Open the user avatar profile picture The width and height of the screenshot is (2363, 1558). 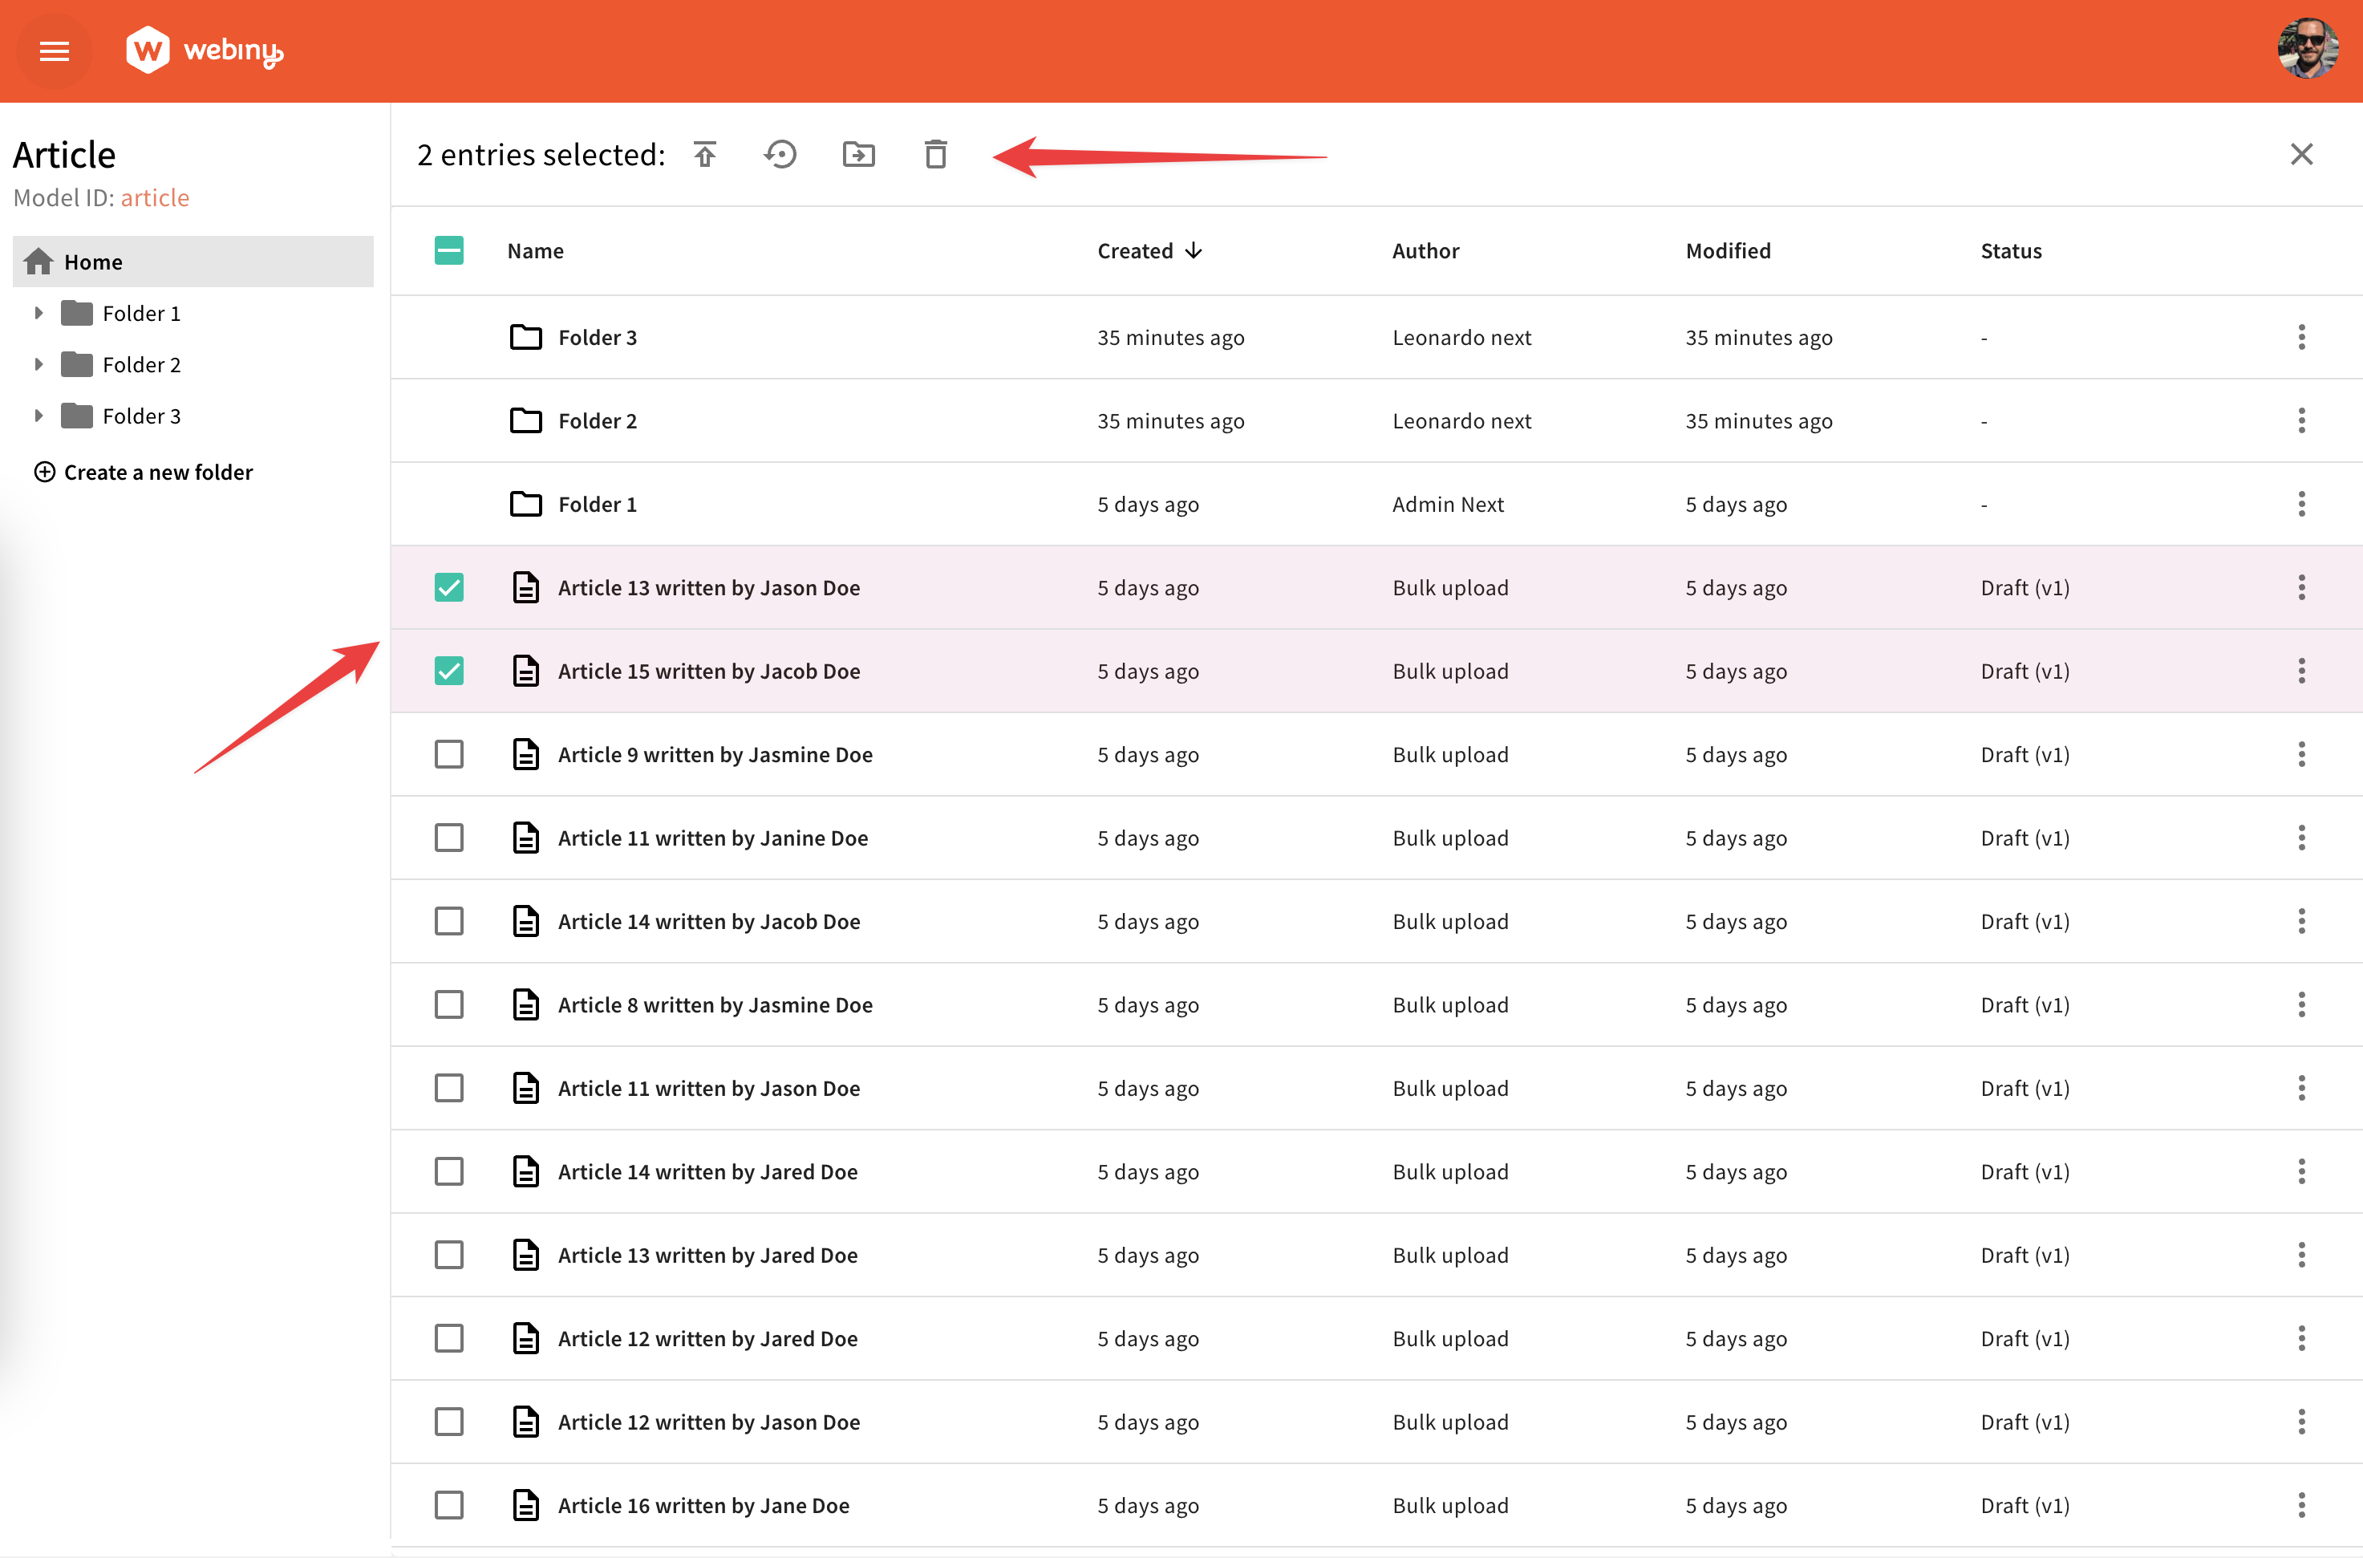click(2308, 49)
